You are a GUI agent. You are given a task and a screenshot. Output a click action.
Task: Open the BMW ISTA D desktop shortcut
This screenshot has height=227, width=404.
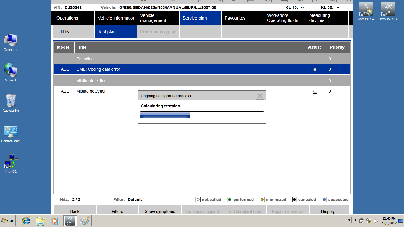388,11
